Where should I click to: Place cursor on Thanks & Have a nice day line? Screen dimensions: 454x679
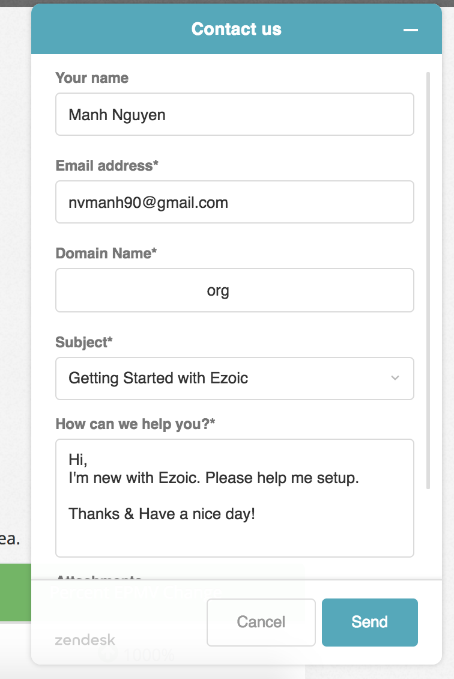click(x=162, y=514)
